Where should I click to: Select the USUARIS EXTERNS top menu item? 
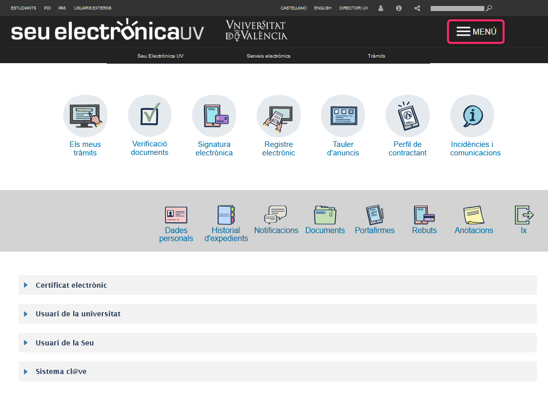point(93,8)
